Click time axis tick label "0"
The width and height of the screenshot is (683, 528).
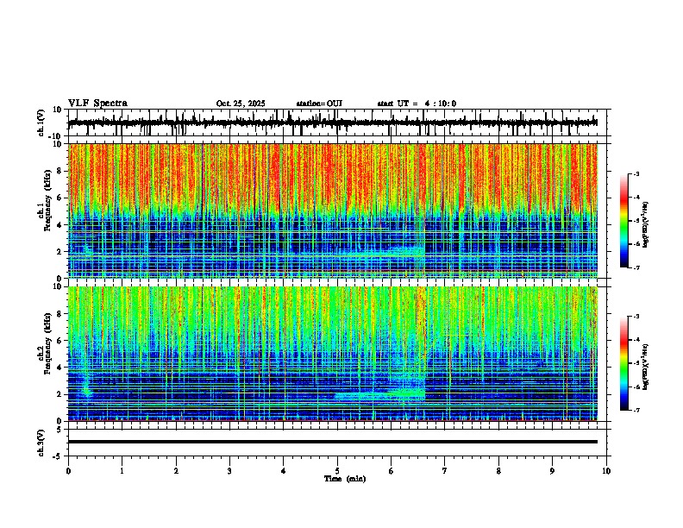point(68,471)
